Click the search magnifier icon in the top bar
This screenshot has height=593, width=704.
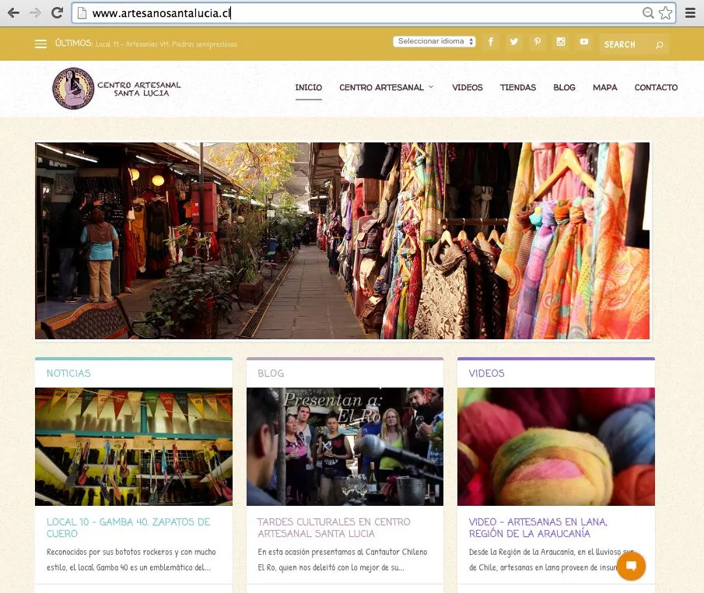(659, 44)
